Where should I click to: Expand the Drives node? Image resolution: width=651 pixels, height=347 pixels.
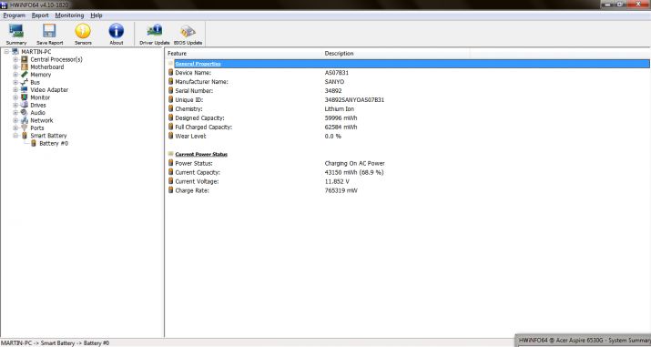coord(15,105)
